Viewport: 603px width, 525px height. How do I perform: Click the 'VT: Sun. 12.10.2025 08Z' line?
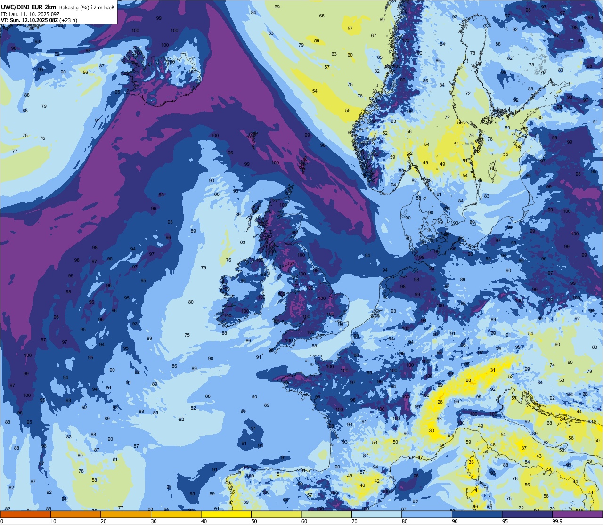click(x=30, y=20)
